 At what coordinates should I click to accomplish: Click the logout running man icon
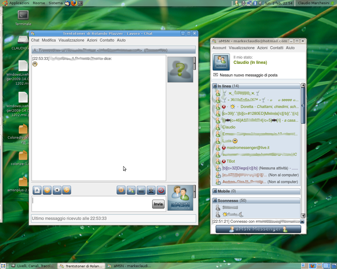pos(333,3)
